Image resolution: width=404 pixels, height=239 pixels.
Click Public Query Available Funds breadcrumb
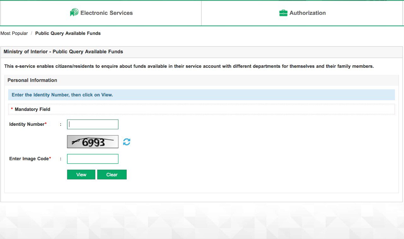pos(68,33)
